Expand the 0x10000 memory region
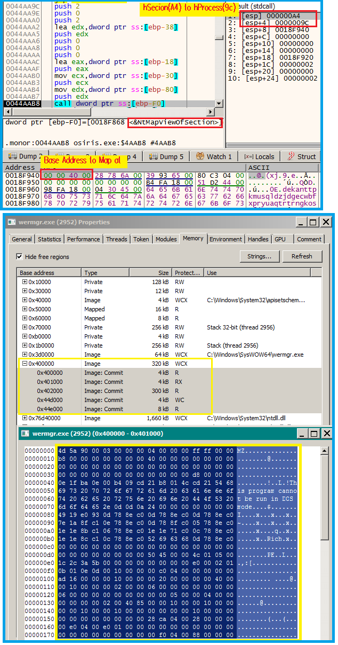 click(x=25, y=282)
